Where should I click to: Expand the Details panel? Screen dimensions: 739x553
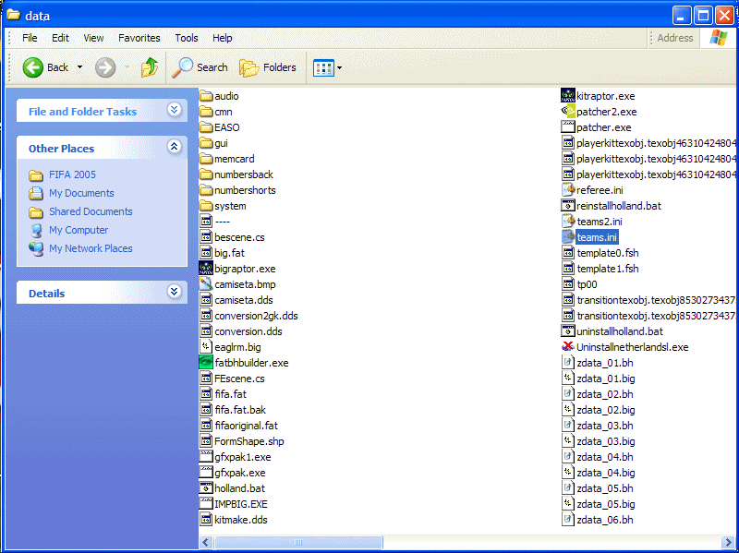pos(174,293)
